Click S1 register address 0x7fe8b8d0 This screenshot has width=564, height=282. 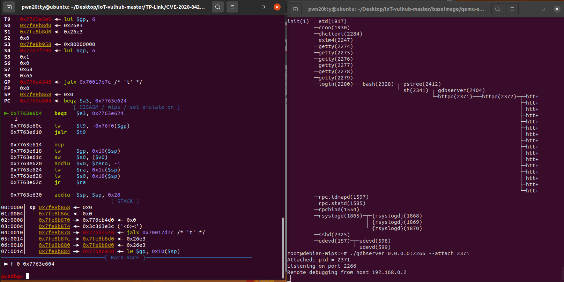36,32
